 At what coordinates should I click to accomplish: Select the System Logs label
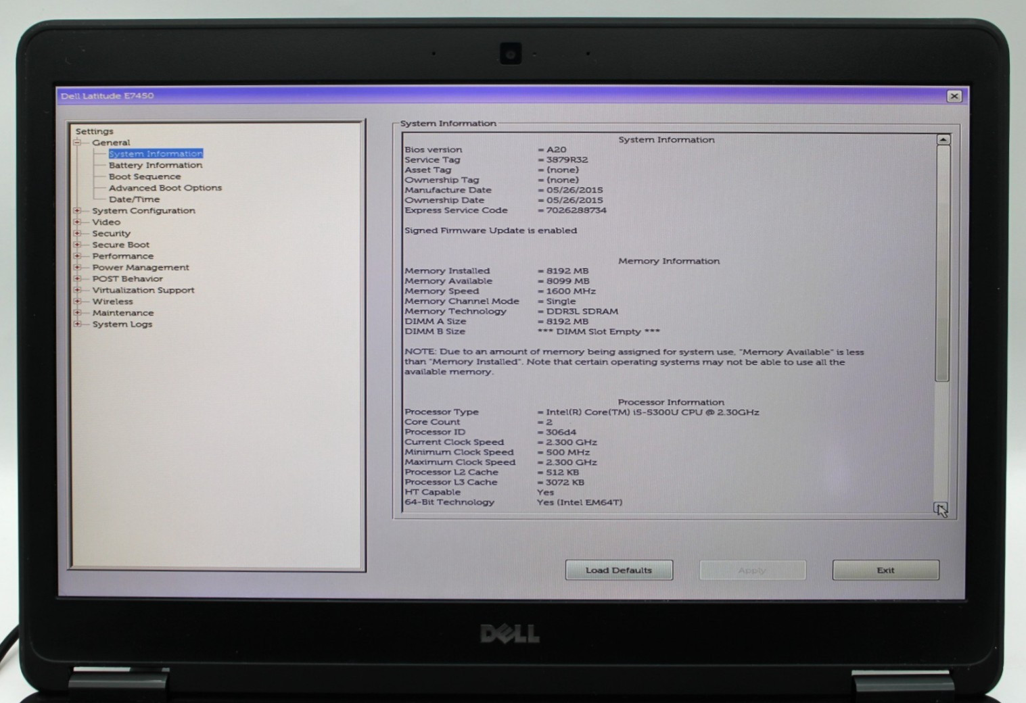click(122, 324)
